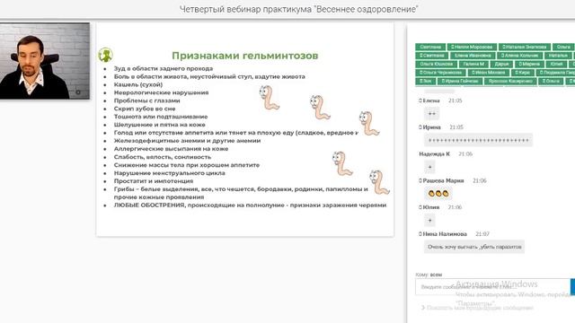The image size is (575, 323).
Task: Select participant tag Елена Ивановна
Action: pyautogui.click(x=473, y=56)
